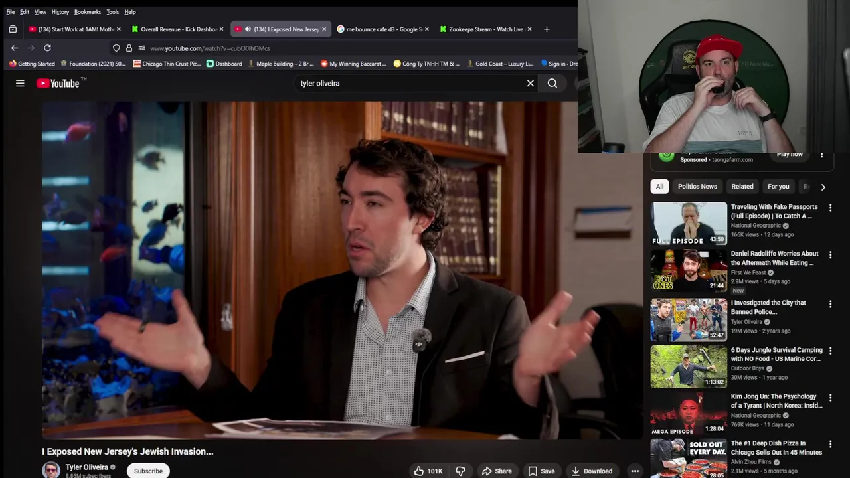Viewport: 850px width, 478px height.
Task: Open recent browsing view icon beside tabs
Action: pos(13,29)
